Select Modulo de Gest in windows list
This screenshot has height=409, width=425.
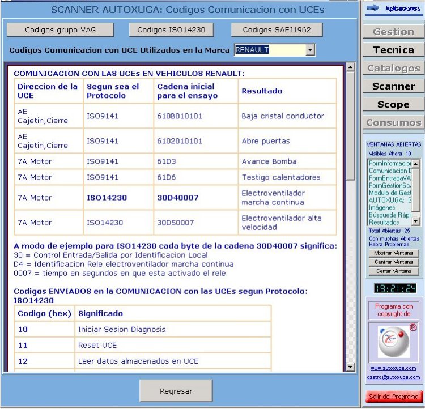390,193
